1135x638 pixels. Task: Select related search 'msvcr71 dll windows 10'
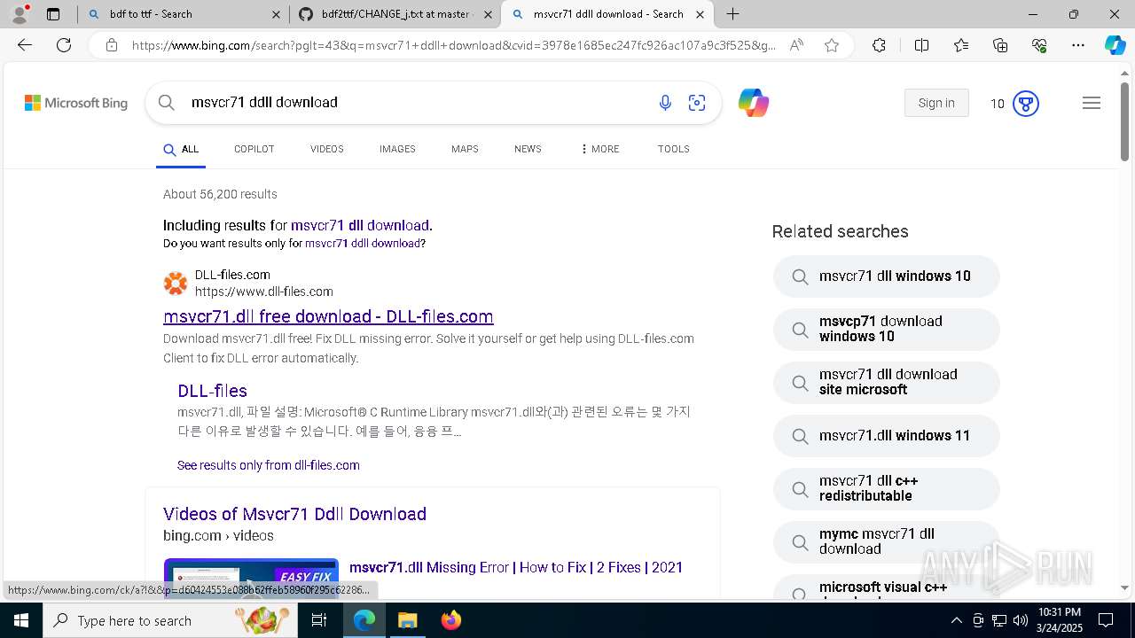[887, 276]
